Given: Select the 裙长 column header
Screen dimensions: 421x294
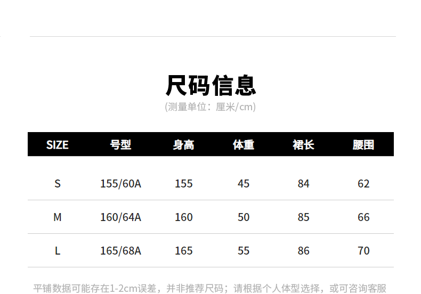Looking at the screenshot, I should point(303,144).
